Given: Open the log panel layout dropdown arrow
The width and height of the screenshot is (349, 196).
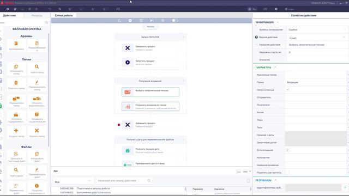Looking at the screenshot, I should [250, 171].
